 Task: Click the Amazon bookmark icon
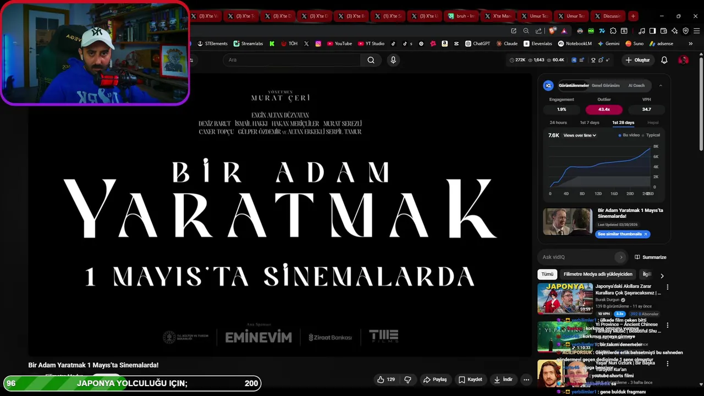click(x=444, y=43)
